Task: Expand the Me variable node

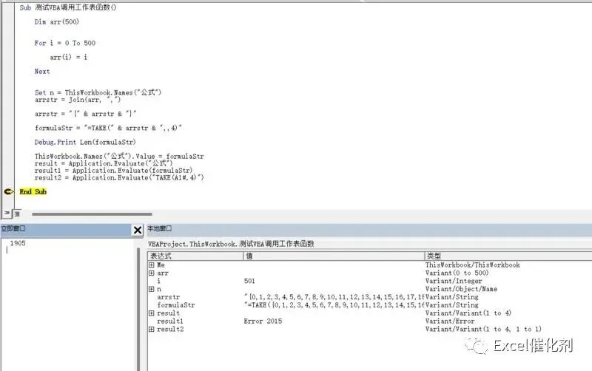Action: pyautogui.click(x=152, y=265)
